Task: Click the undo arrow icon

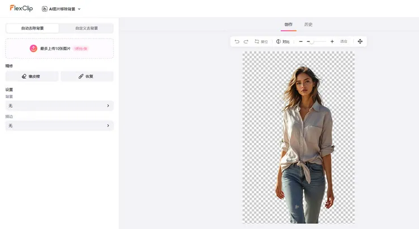Action: tap(237, 41)
